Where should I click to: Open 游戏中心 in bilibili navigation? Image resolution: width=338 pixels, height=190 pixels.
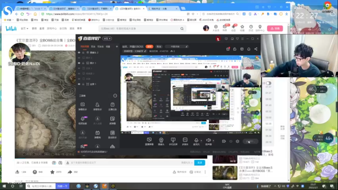(52, 28)
